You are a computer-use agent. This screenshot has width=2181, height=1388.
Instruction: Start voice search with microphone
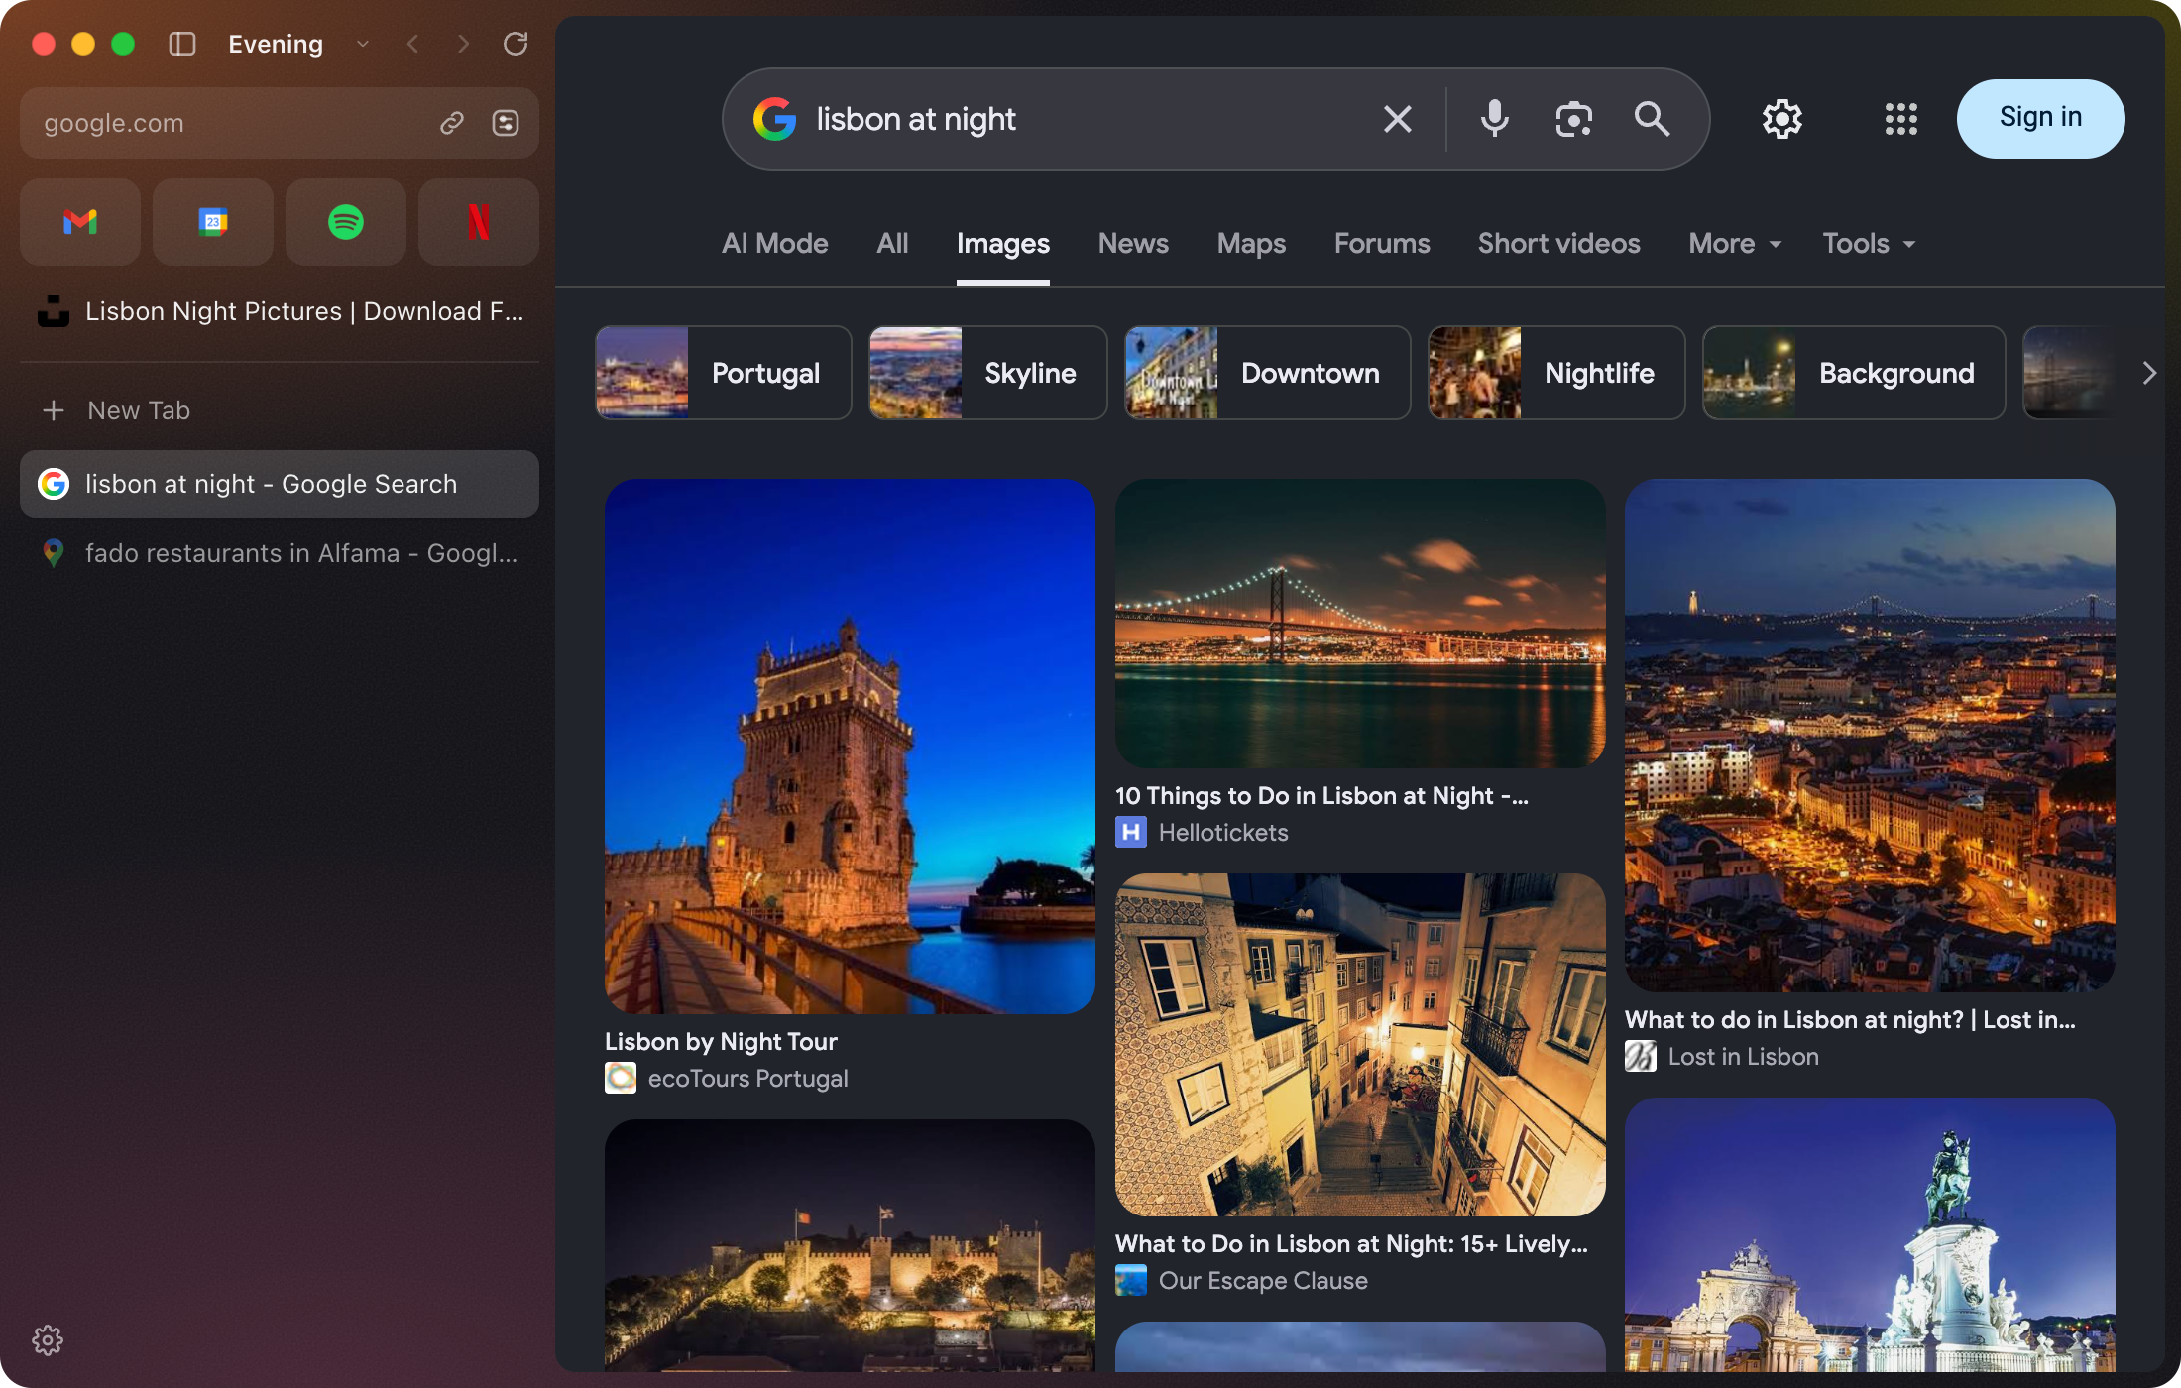[x=1495, y=119]
